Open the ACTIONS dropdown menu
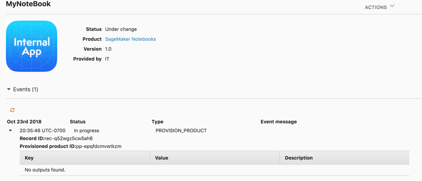 376,7
